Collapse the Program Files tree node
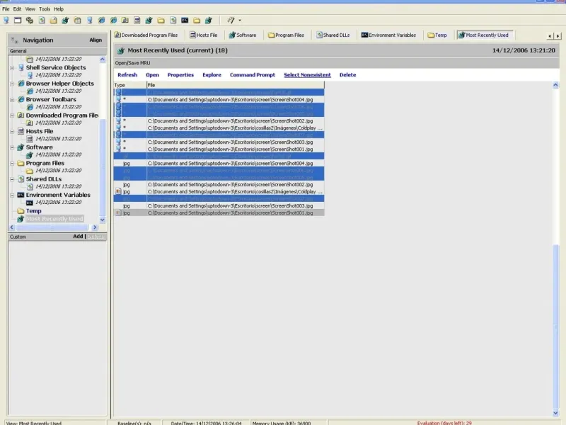 click(12, 163)
